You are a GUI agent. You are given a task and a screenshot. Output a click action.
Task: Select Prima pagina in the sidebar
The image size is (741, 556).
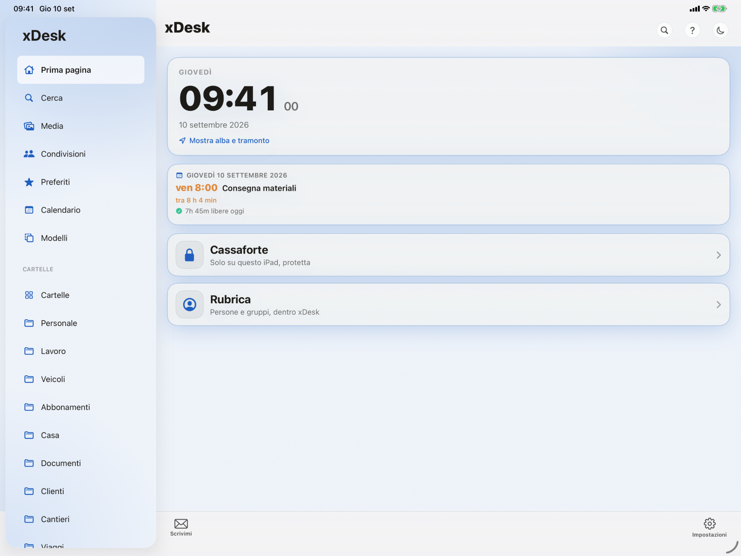coord(81,70)
